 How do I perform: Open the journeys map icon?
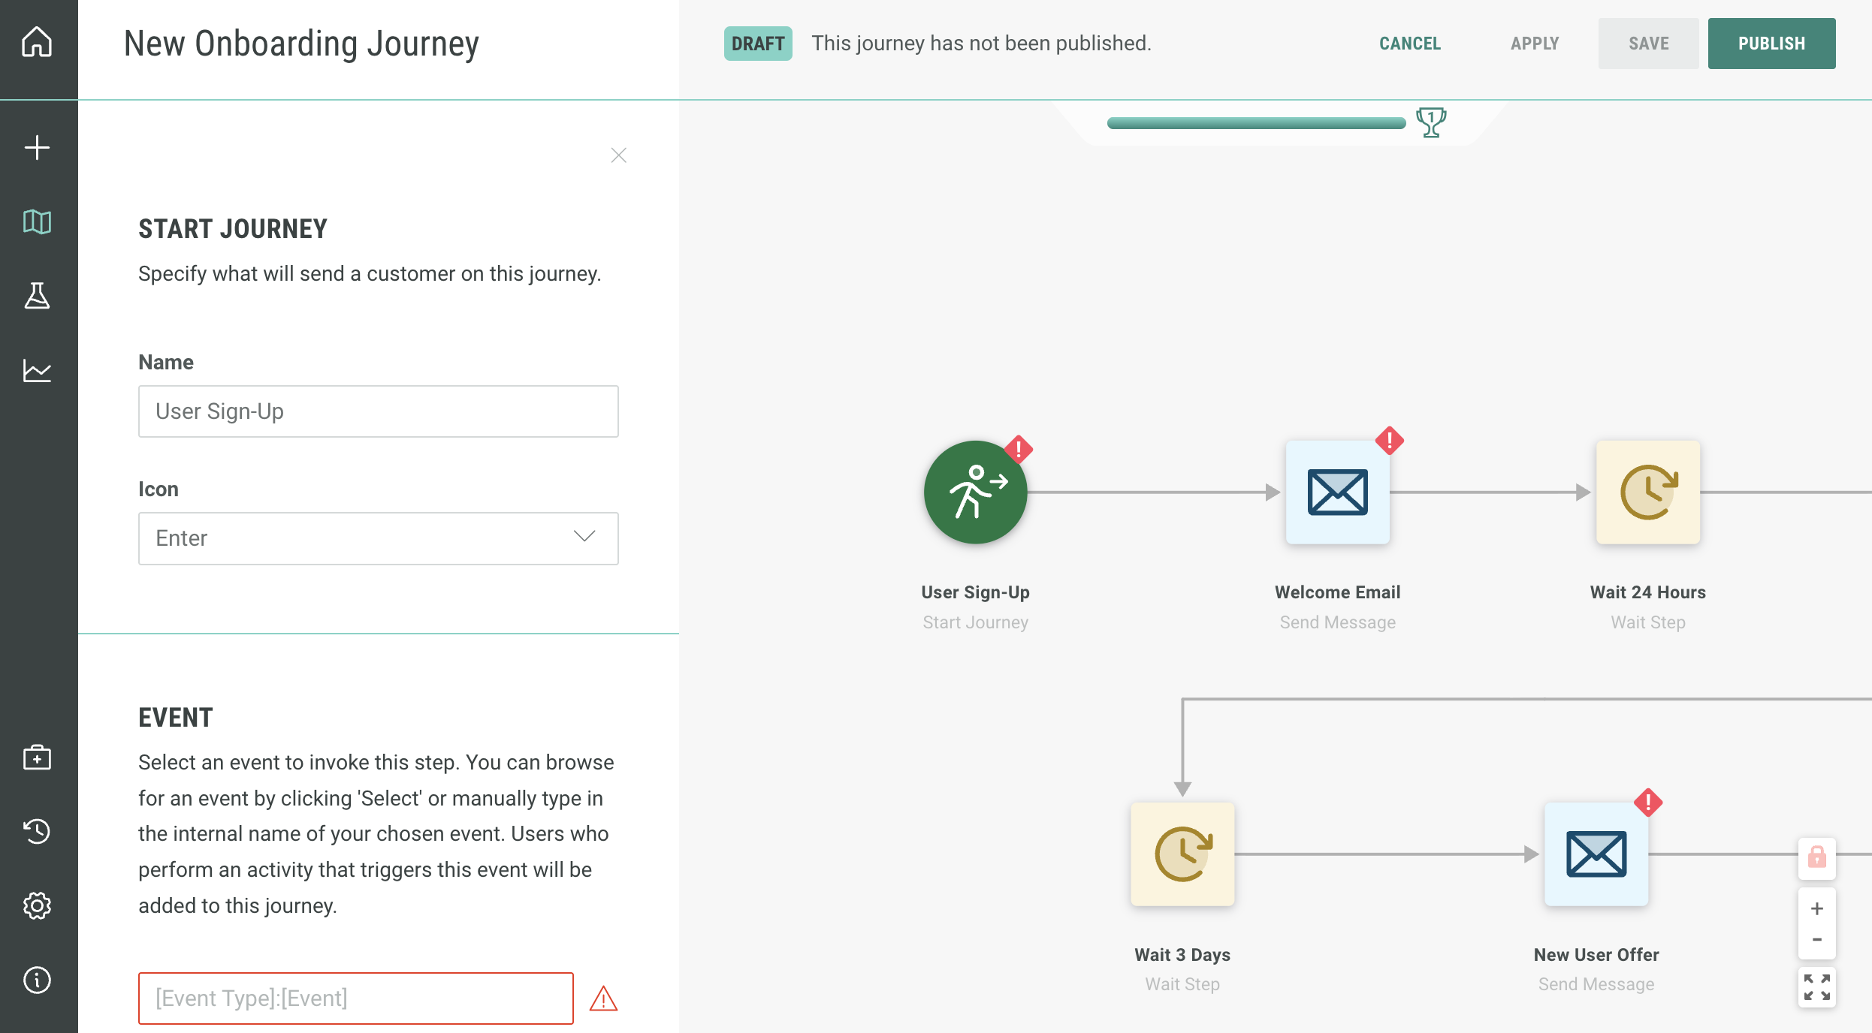coord(37,222)
